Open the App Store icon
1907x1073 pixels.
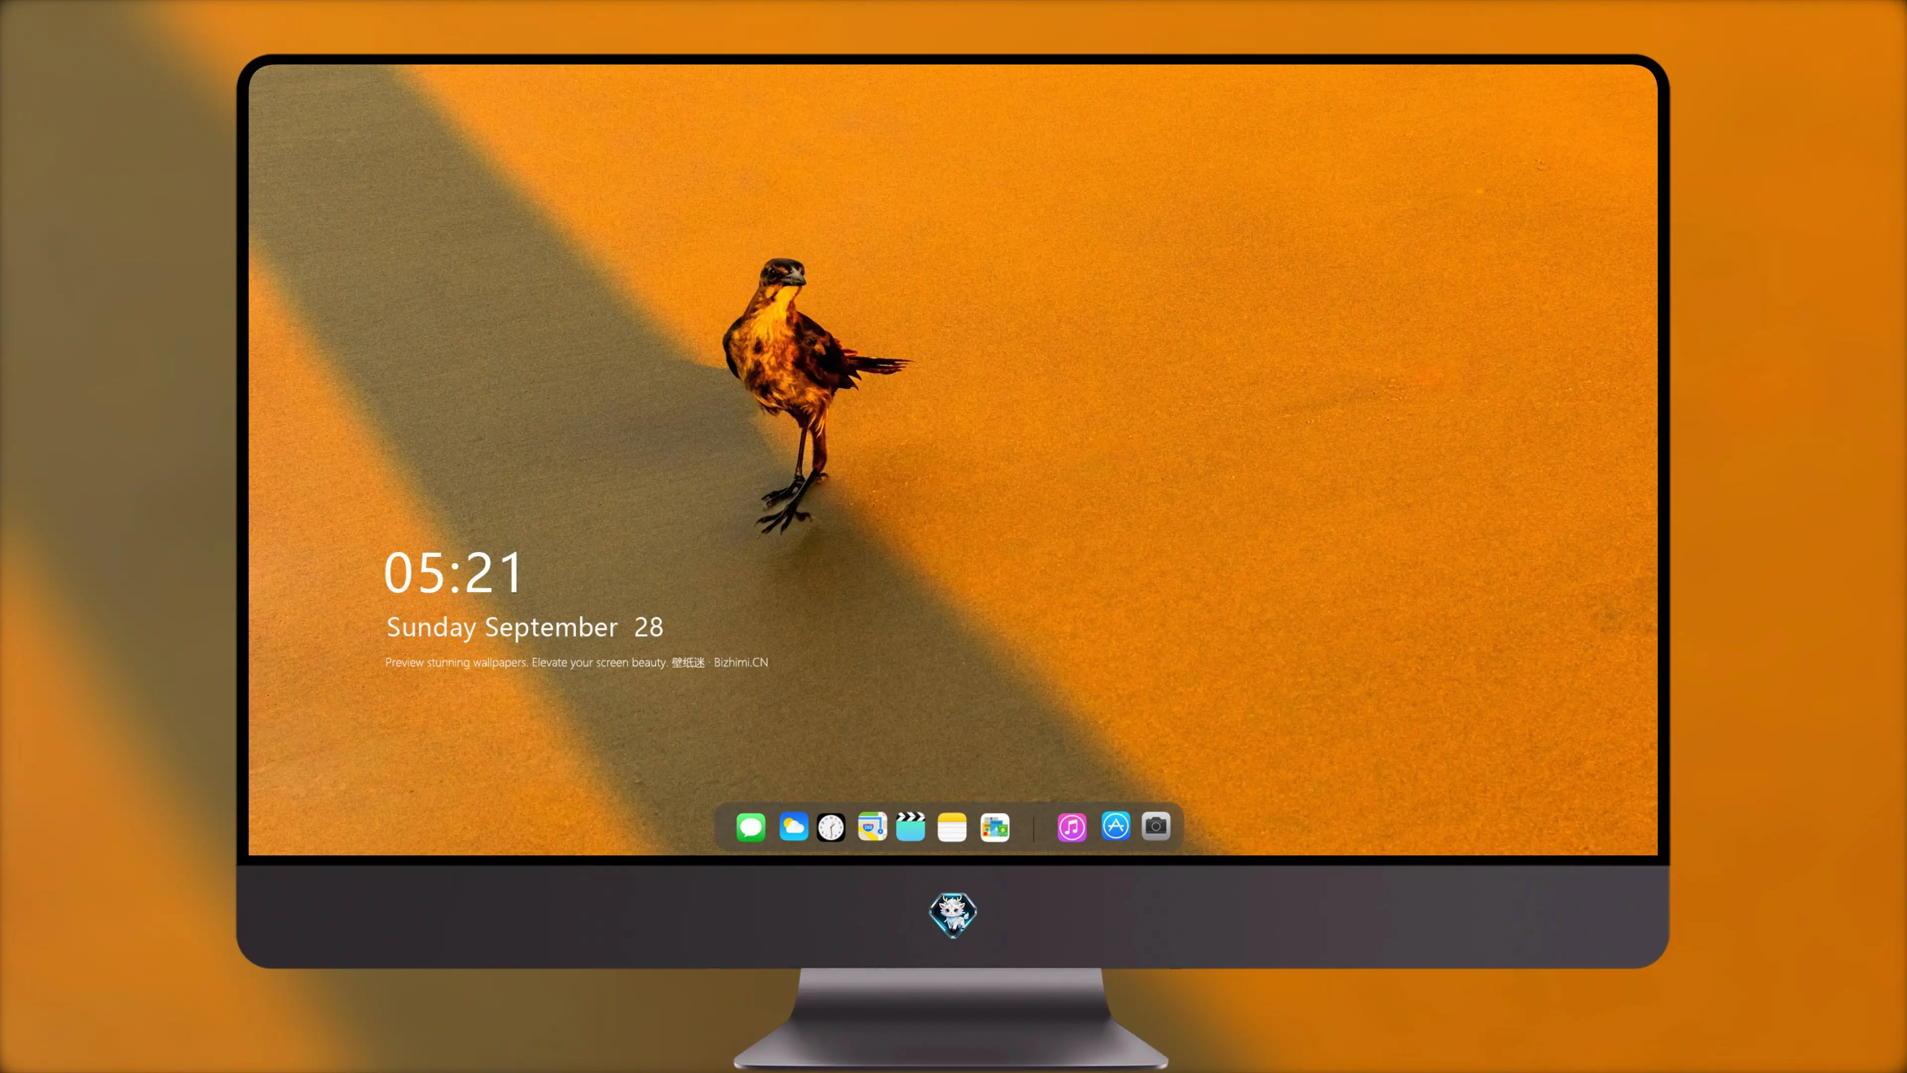tap(1115, 826)
